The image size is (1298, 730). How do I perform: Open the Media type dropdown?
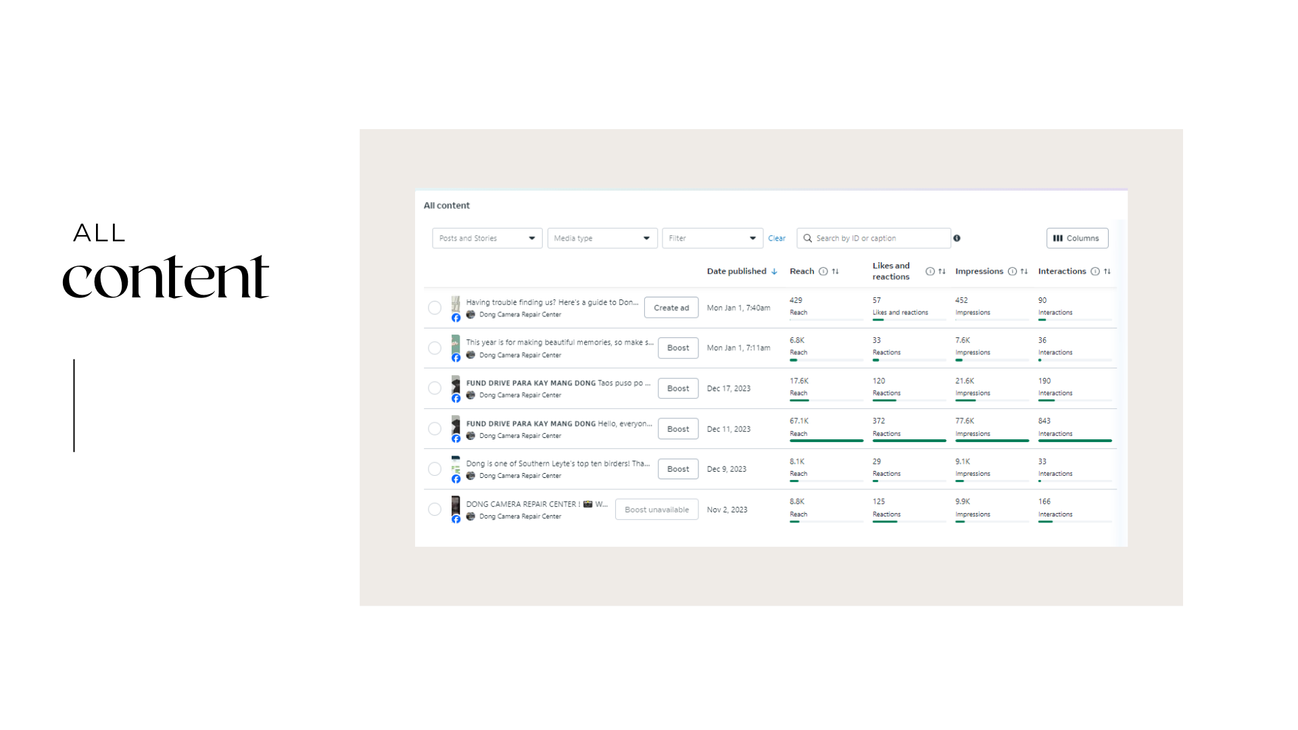tap(602, 239)
